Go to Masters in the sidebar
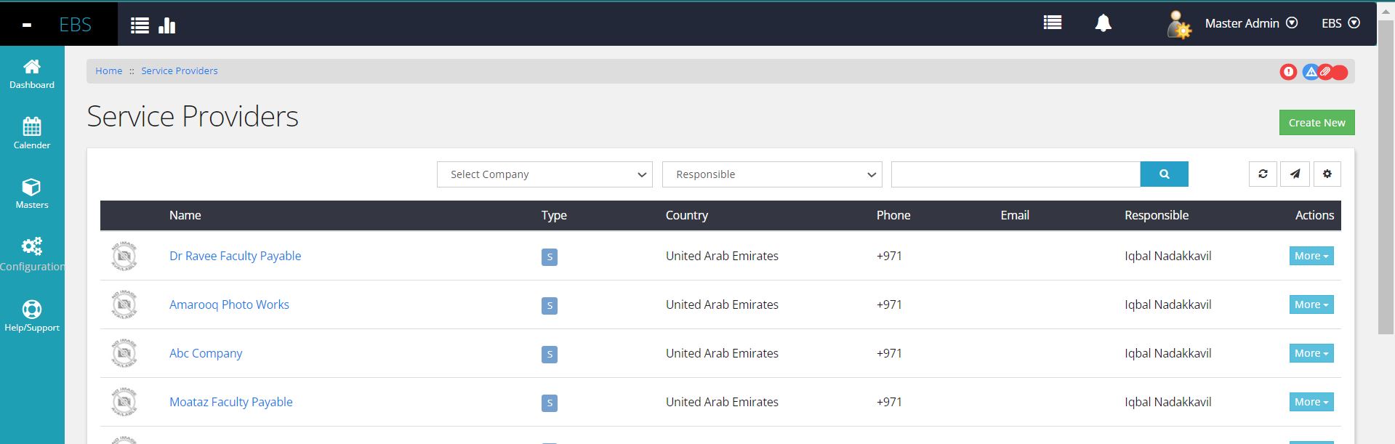Viewport: 1395px width, 444px height. [32, 193]
